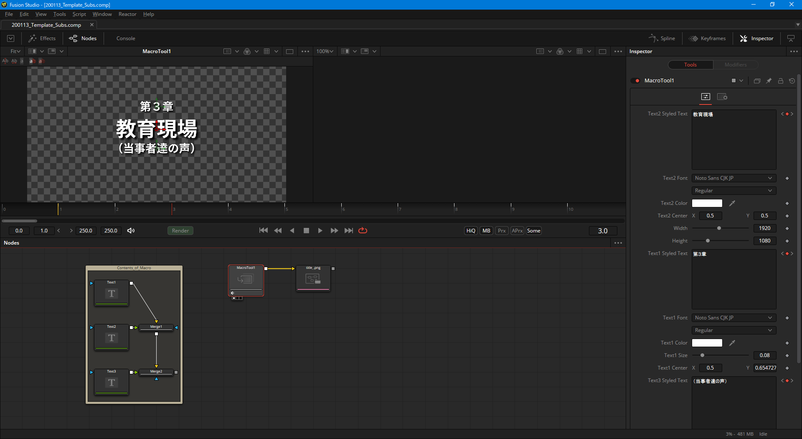Viewport: 802px width, 439px height.
Task: Open the Fit zoom dropdown in left viewer
Action: 15,51
